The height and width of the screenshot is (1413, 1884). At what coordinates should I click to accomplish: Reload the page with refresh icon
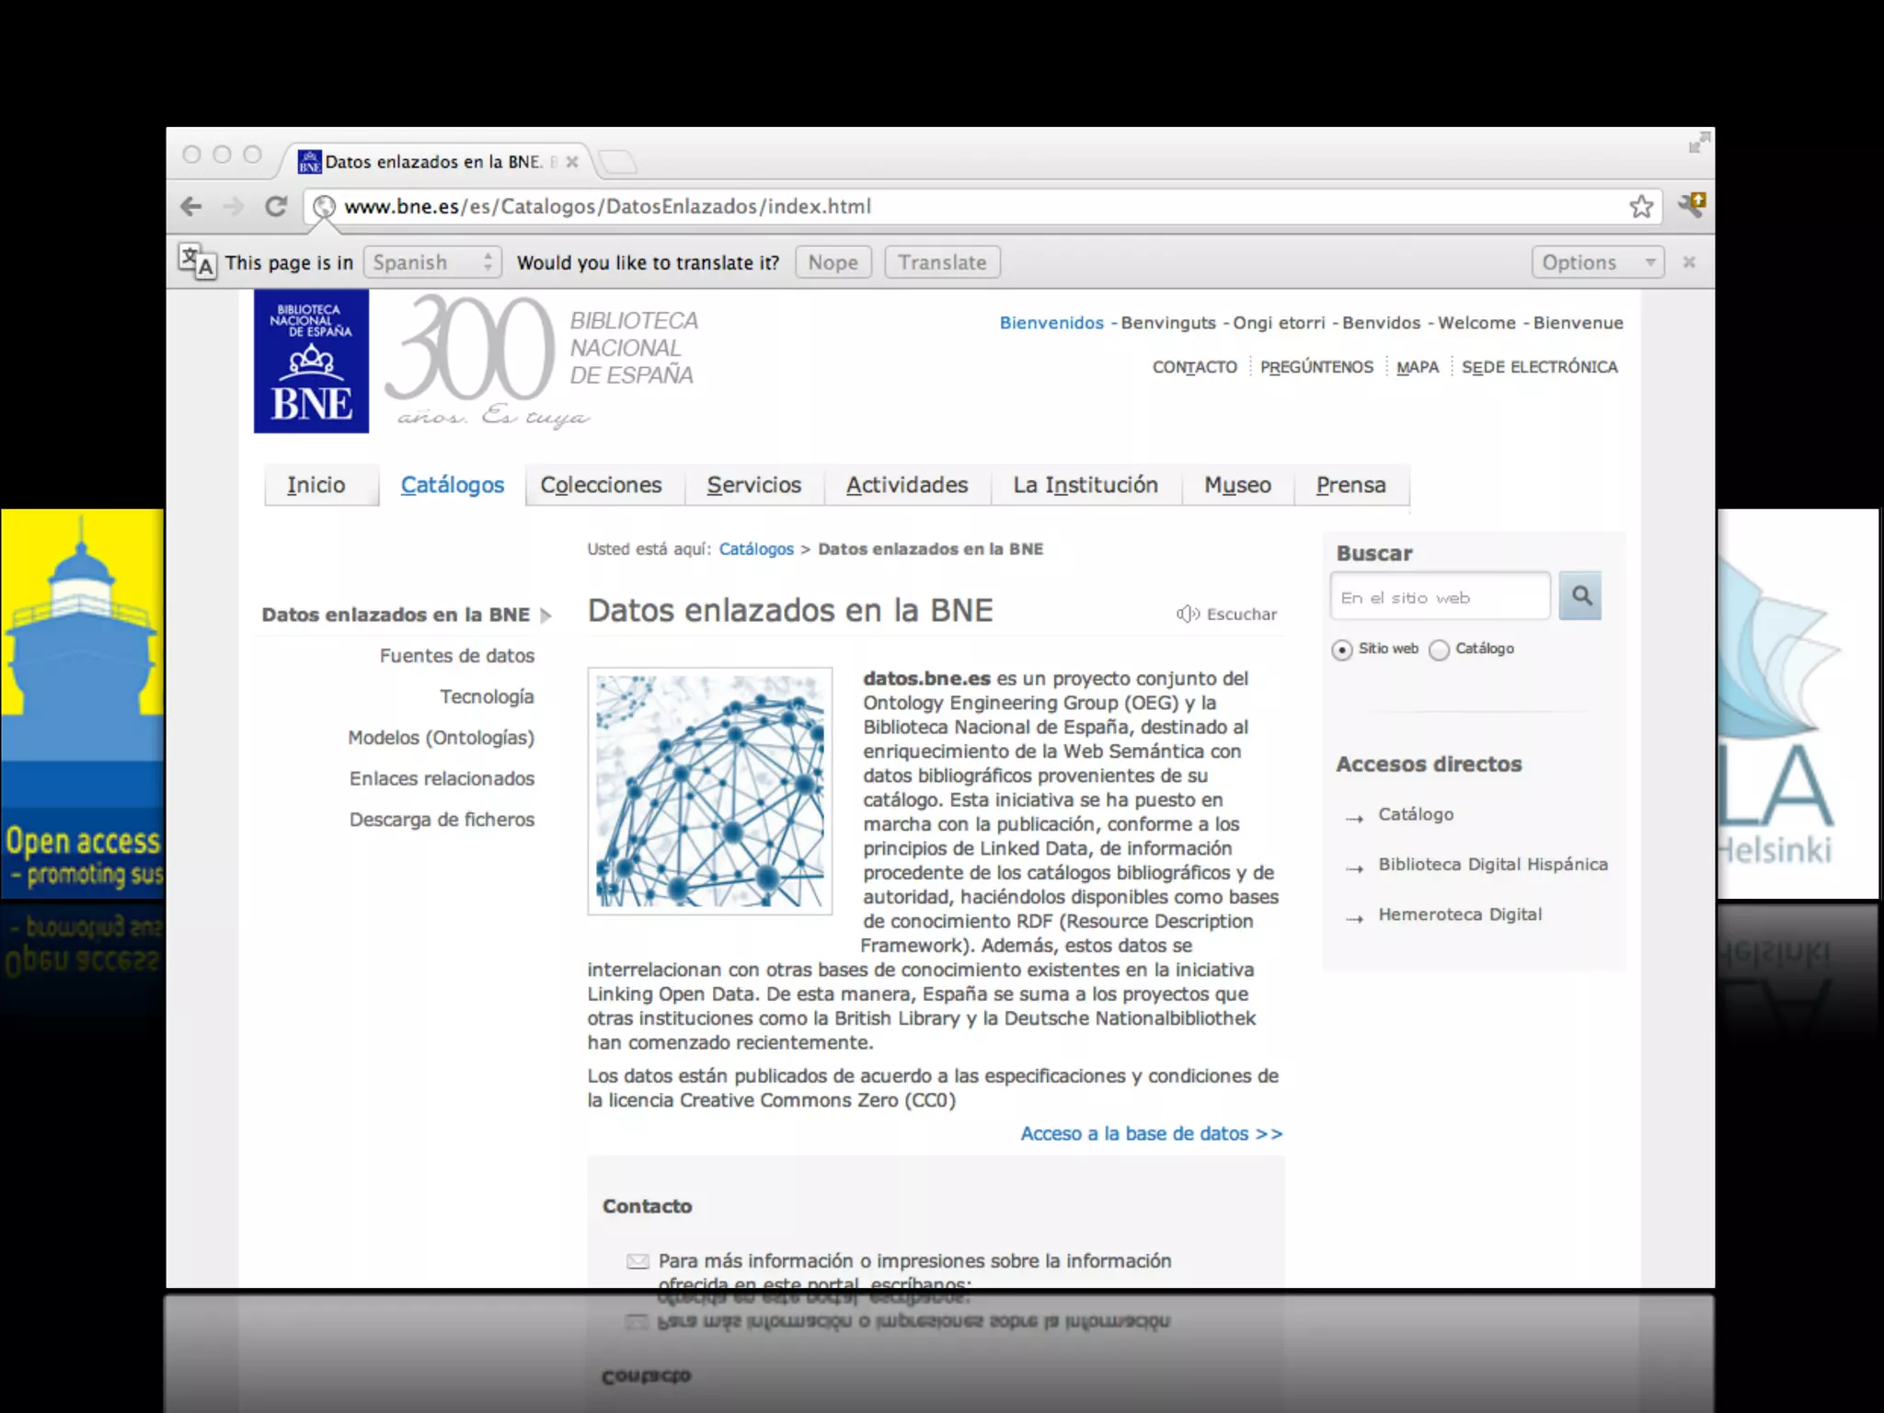pos(276,207)
